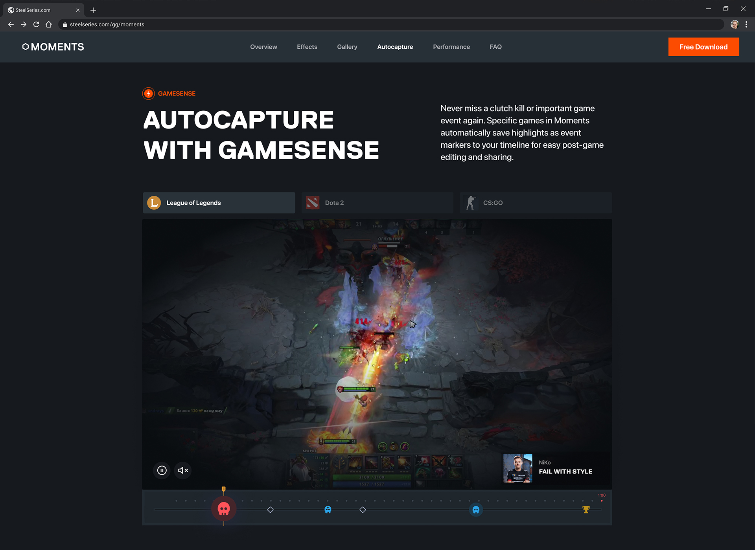
Task: Click the second blue skull marker
Action: point(476,510)
